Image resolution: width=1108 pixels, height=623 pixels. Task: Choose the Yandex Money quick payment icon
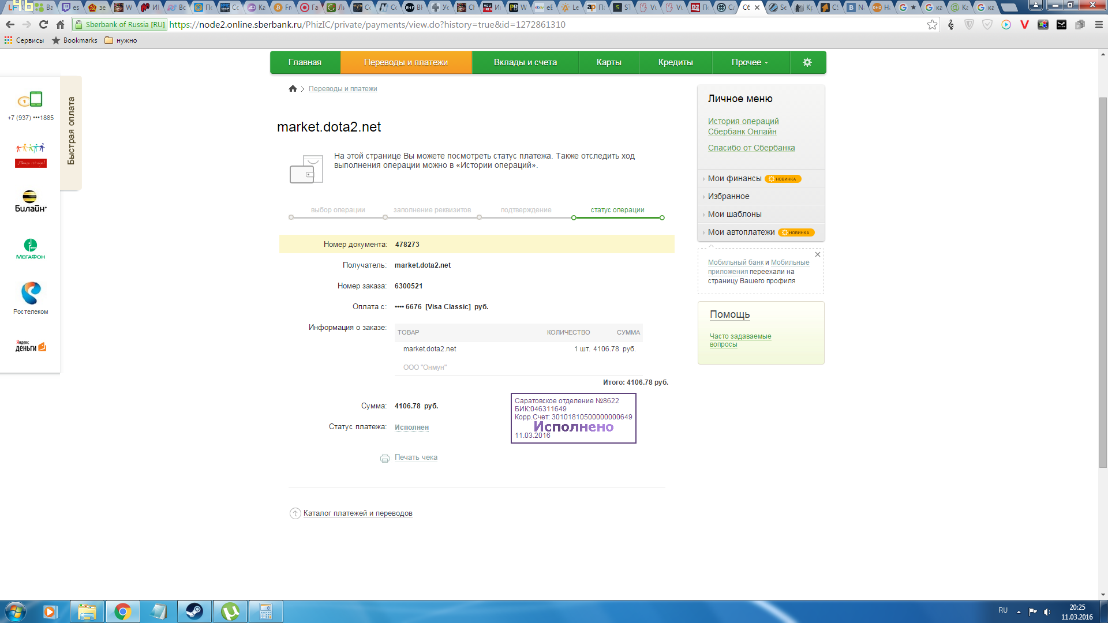point(31,346)
